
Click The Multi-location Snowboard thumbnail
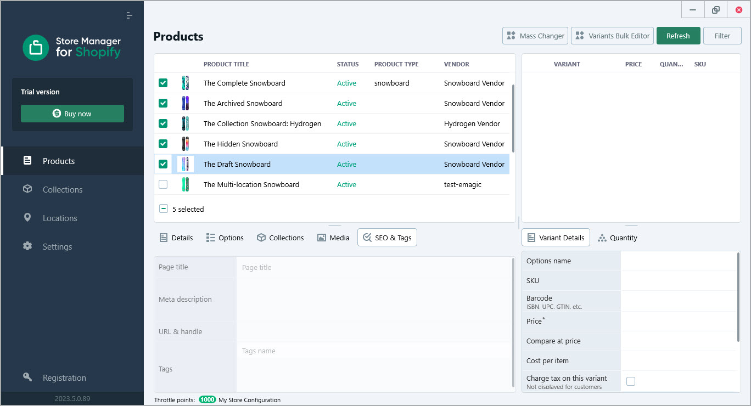pos(186,184)
